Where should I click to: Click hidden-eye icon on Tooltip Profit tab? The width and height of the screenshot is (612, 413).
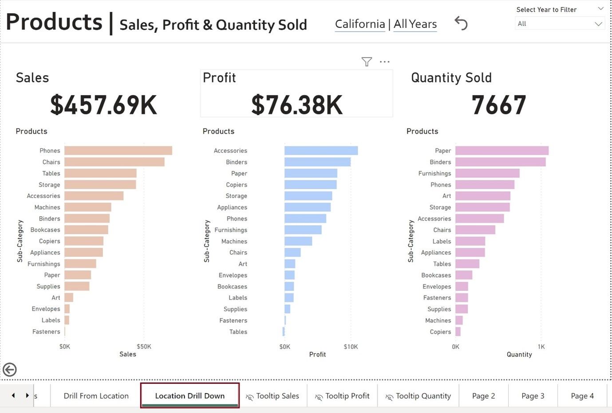tap(319, 397)
